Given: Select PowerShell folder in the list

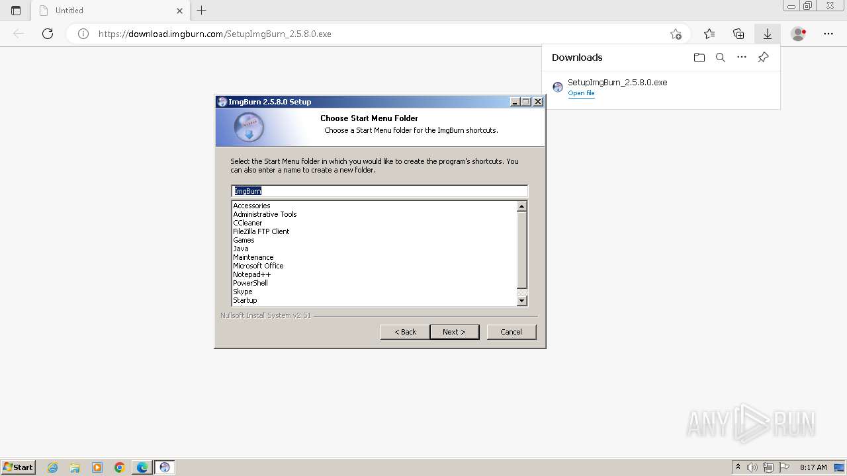Looking at the screenshot, I should [x=250, y=283].
